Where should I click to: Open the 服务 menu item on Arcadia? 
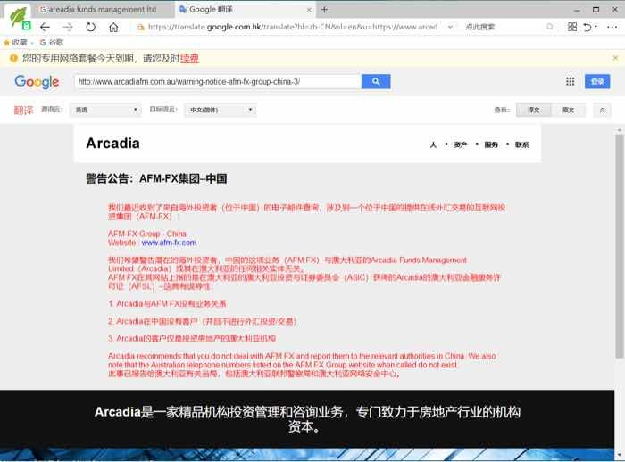point(491,144)
